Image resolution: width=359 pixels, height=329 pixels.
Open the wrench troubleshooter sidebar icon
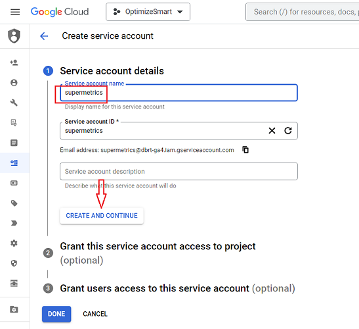point(14,103)
